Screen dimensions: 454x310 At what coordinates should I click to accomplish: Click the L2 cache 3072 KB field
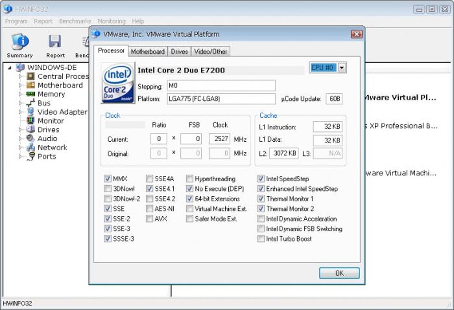284,153
